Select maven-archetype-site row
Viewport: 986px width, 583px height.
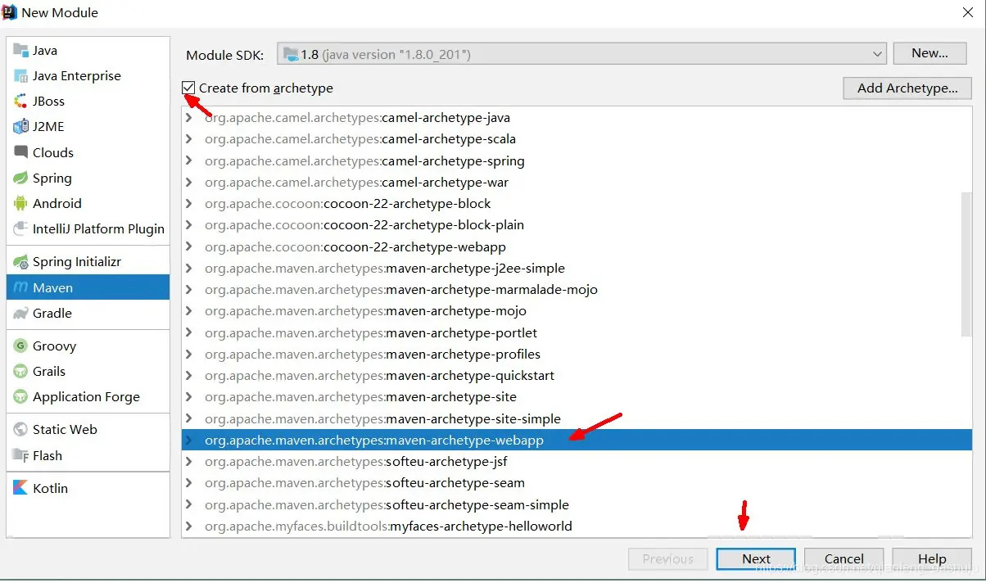point(577,397)
